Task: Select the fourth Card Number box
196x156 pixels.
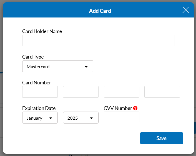Action: pyautogui.click(x=162, y=92)
